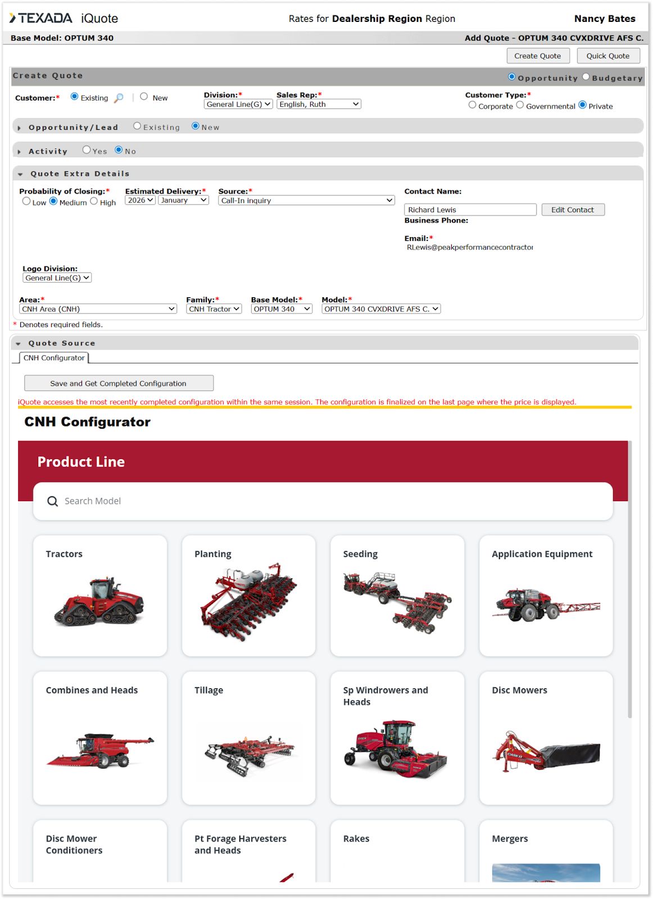
Task: Switch to the CNH Configurator tab
Action: point(54,358)
